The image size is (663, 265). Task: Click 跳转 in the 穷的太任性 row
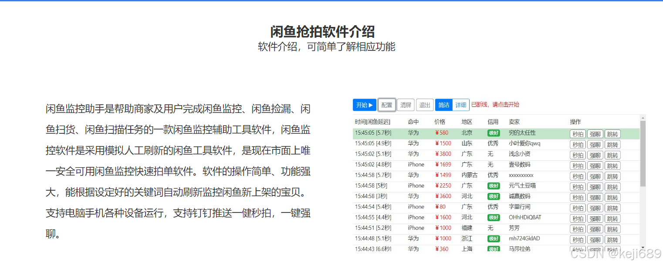612,134
